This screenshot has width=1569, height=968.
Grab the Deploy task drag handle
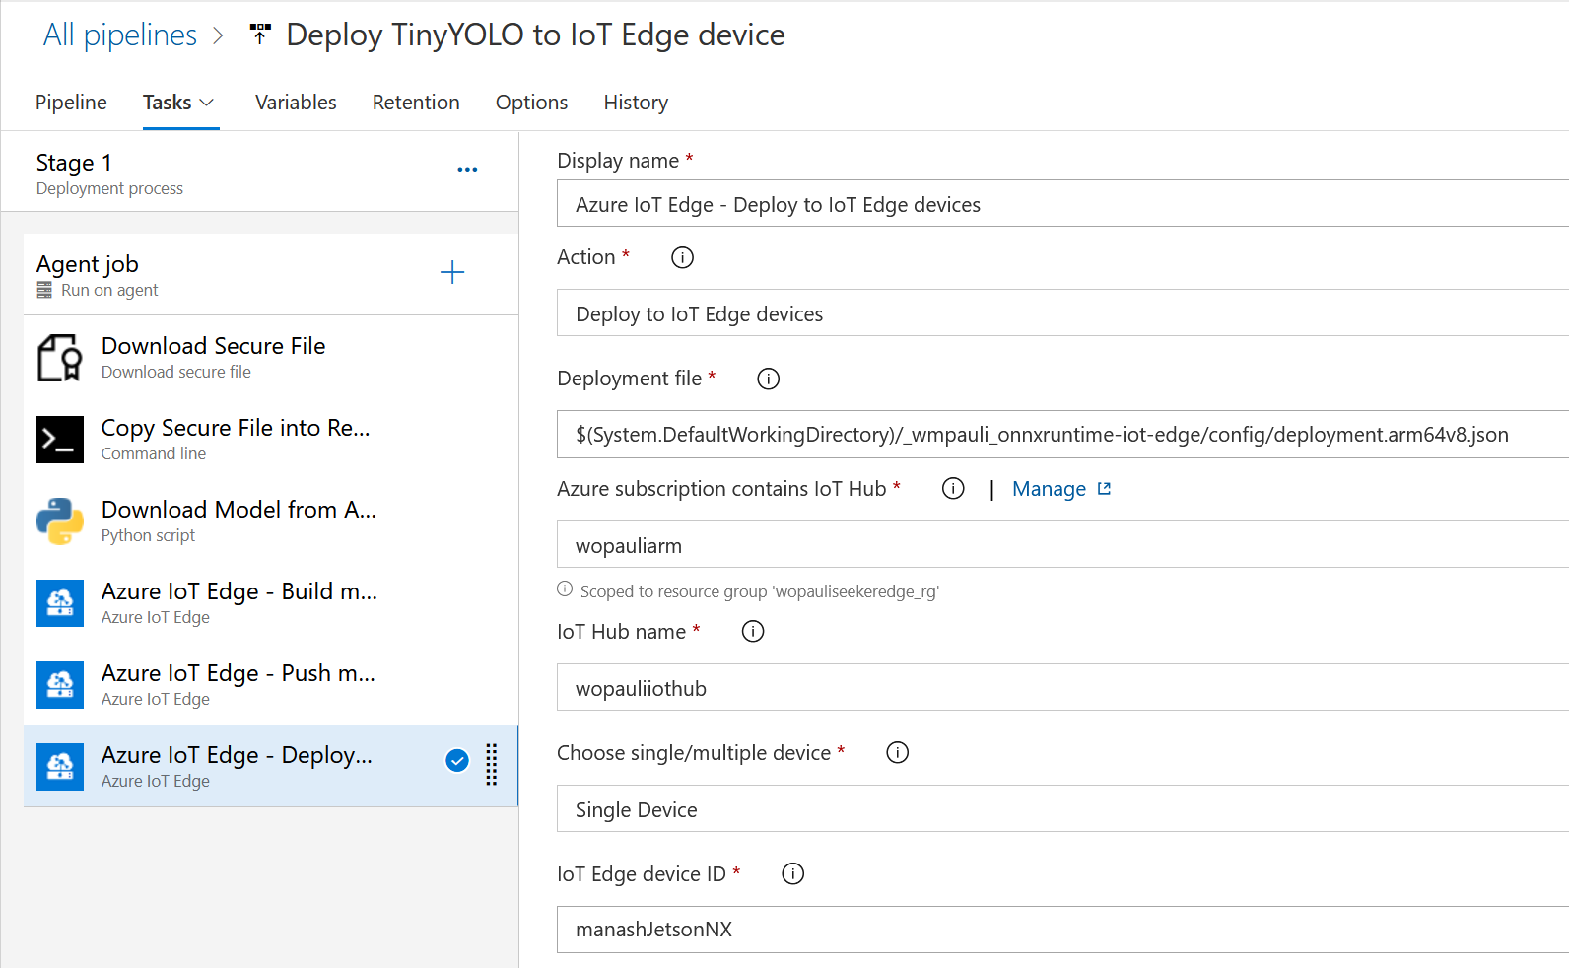coord(492,764)
